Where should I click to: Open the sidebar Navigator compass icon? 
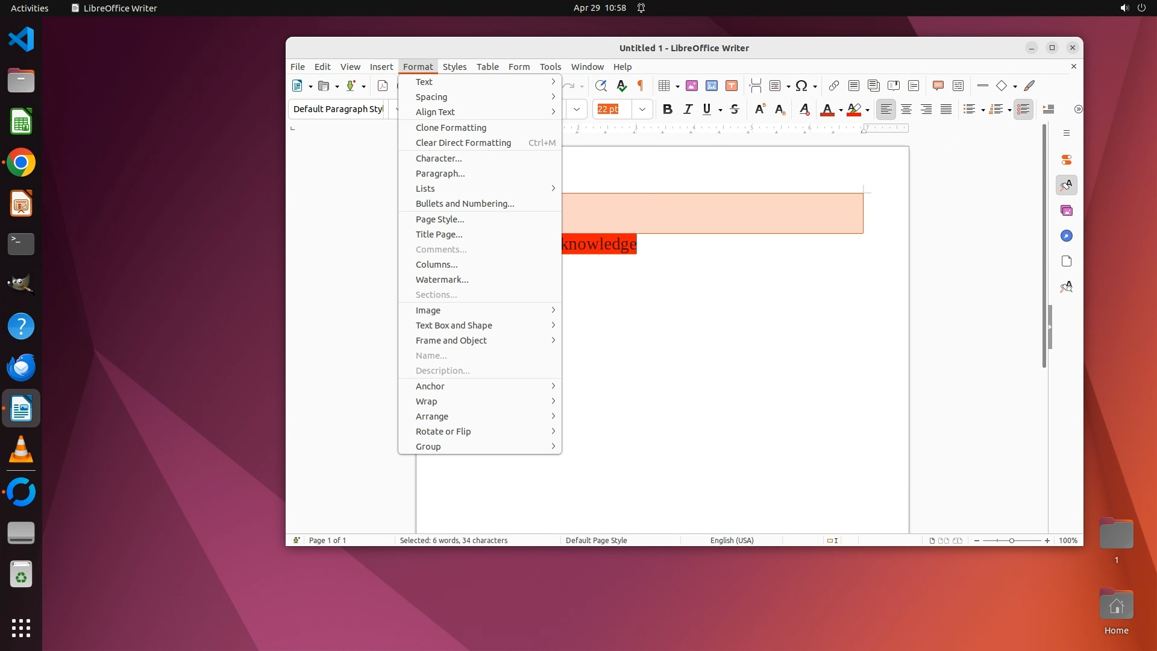click(x=1066, y=236)
